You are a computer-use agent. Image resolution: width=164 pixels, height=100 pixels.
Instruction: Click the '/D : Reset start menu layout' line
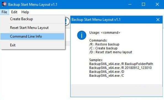click(110, 52)
